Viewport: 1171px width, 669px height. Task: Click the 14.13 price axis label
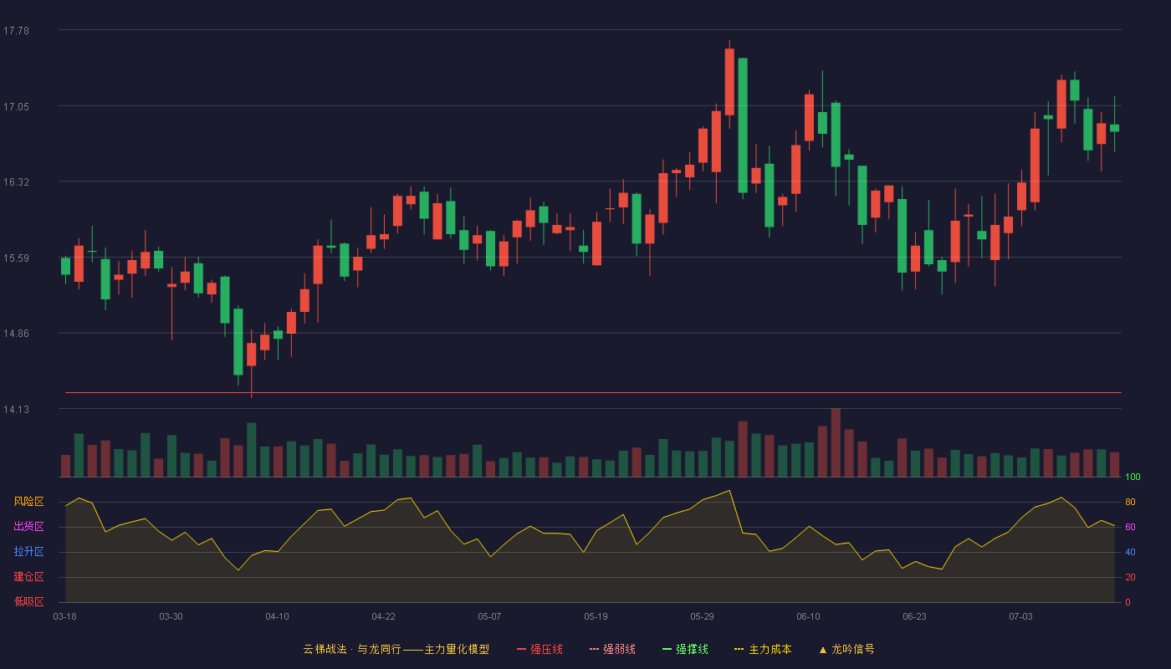coord(16,409)
